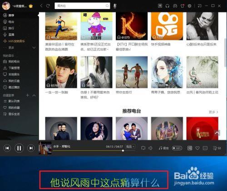Click the 更多 link beside 推荐电台

click(x=213, y=112)
